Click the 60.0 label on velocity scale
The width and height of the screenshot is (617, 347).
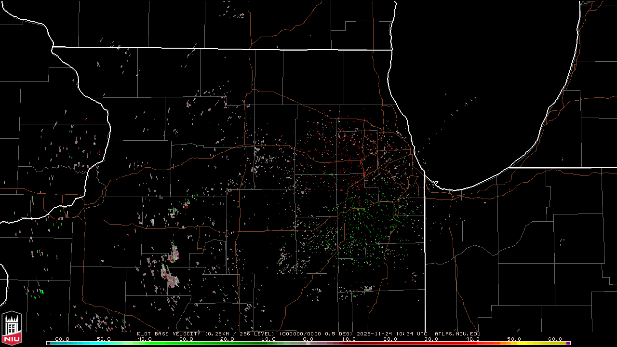[555, 339]
